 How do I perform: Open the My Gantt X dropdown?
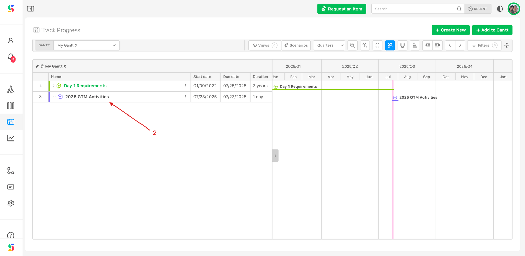click(86, 45)
